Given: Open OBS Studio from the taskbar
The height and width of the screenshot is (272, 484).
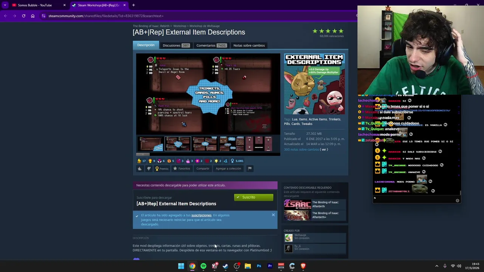Looking at the screenshot, I should tap(237, 266).
